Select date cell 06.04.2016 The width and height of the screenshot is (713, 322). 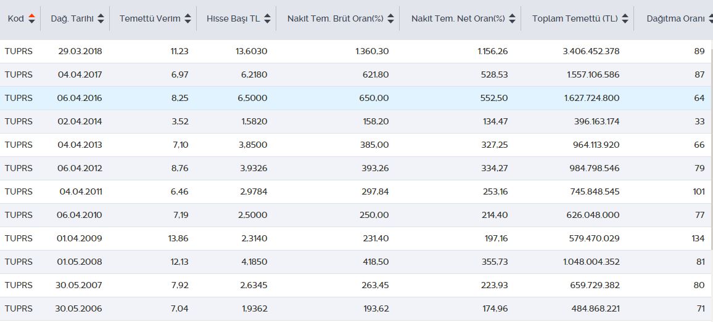click(x=80, y=98)
